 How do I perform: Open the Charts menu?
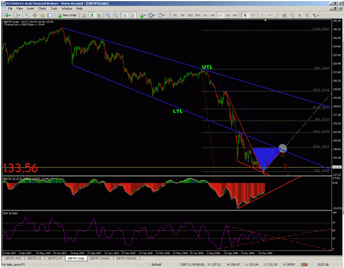[x=42, y=9]
